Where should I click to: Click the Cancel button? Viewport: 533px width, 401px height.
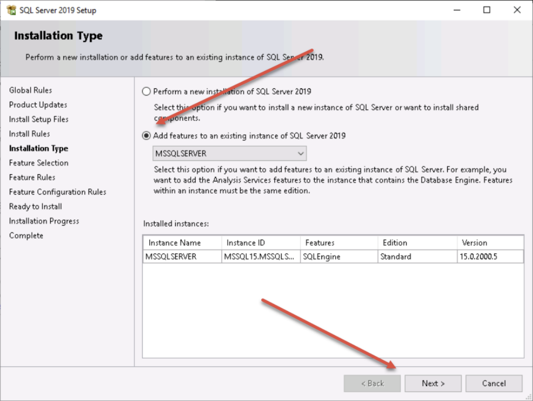[494, 383]
